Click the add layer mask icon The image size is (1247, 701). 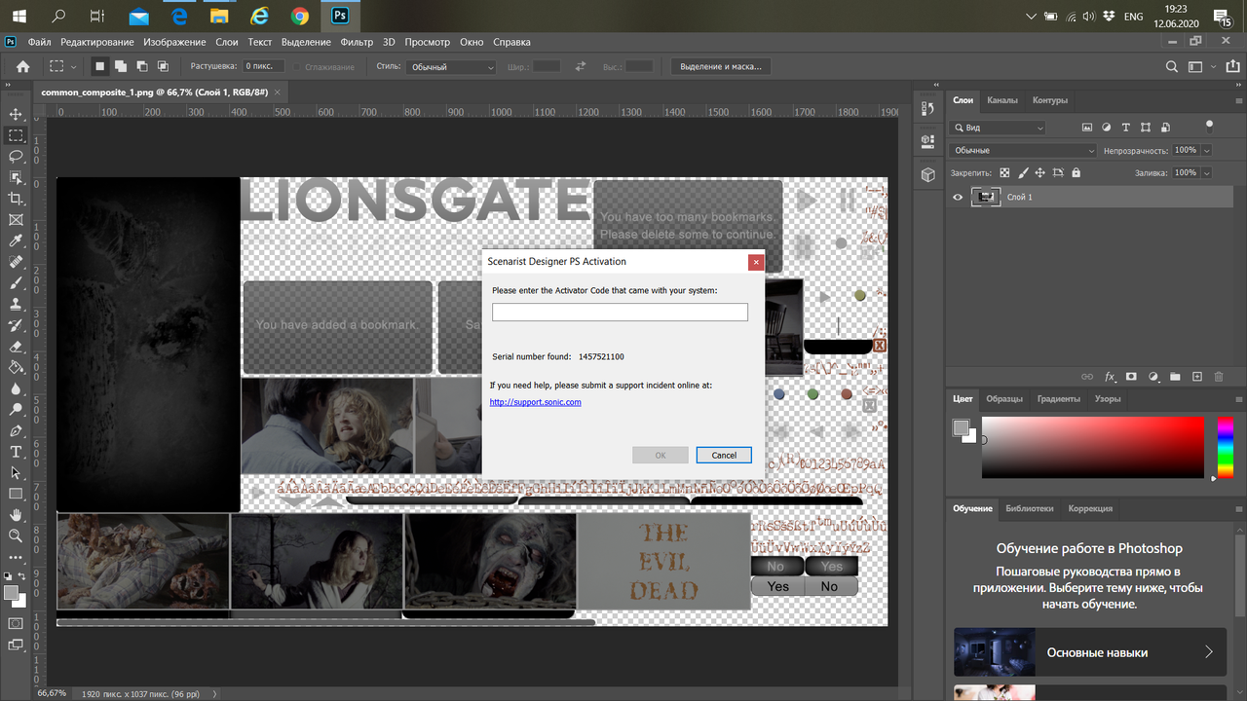1131,377
